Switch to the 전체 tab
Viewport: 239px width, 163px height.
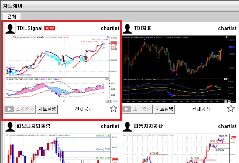12,16
